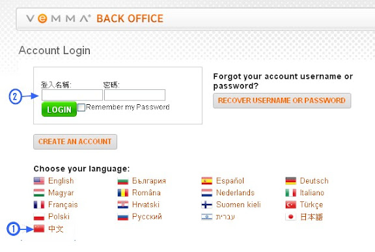Open RECOVER USERNAME OR PASSWORD
375x252 pixels.
coord(282,101)
